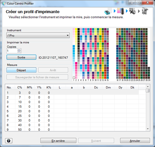The width and height of the screenshot is (155, 147).
Task: Decrease copies with the down stepper arrow
Action: pos(19,52)
